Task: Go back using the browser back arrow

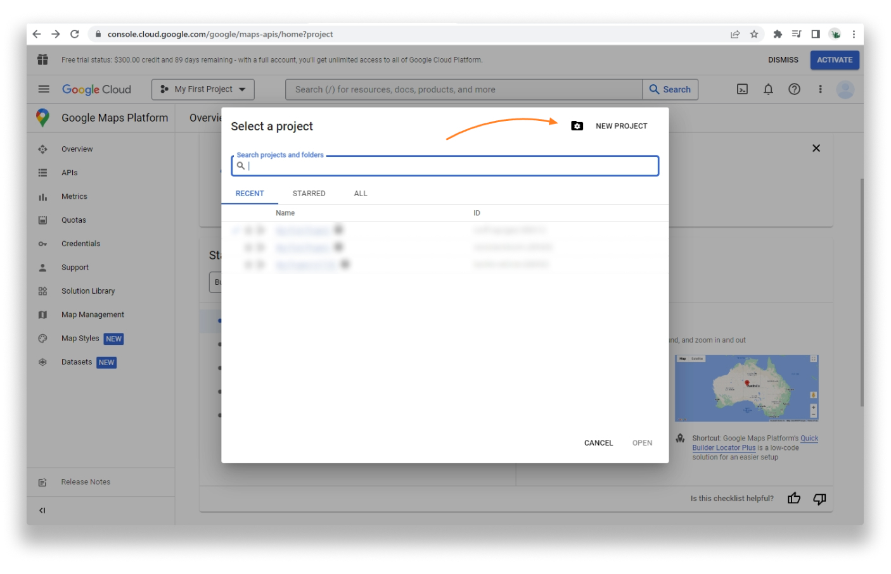Action: click(37, 34)
